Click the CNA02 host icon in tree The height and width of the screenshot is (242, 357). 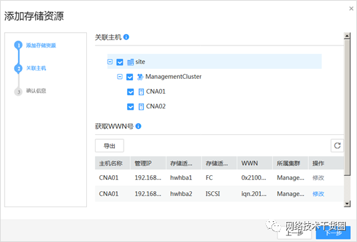(x=141, y=106)
